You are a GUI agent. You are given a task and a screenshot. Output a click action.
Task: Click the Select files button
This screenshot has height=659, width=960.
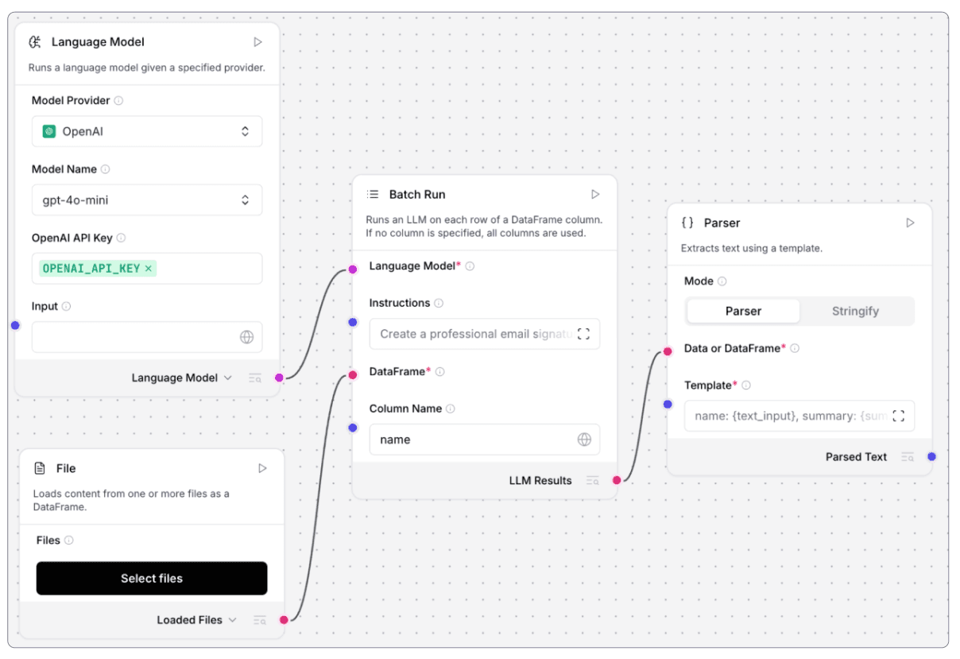(152, 579)
